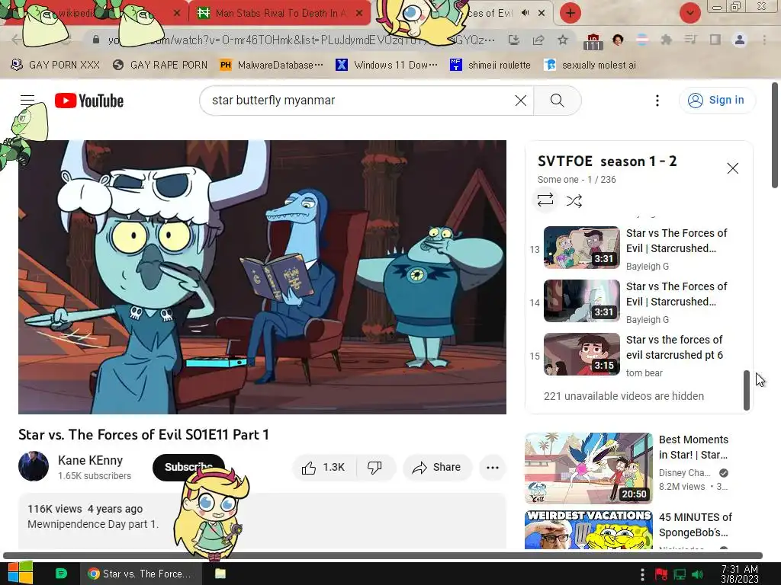Open the YouTube hamburger guide menu
The image size is (781, 585).
coord(27,101)
